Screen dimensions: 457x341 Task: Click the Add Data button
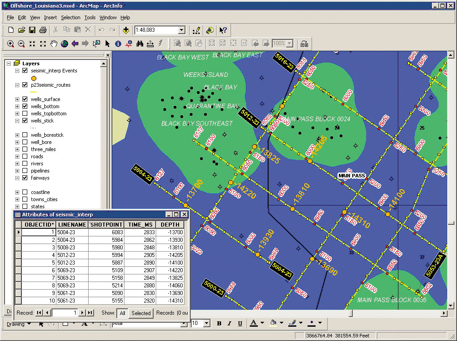(126, 30)
